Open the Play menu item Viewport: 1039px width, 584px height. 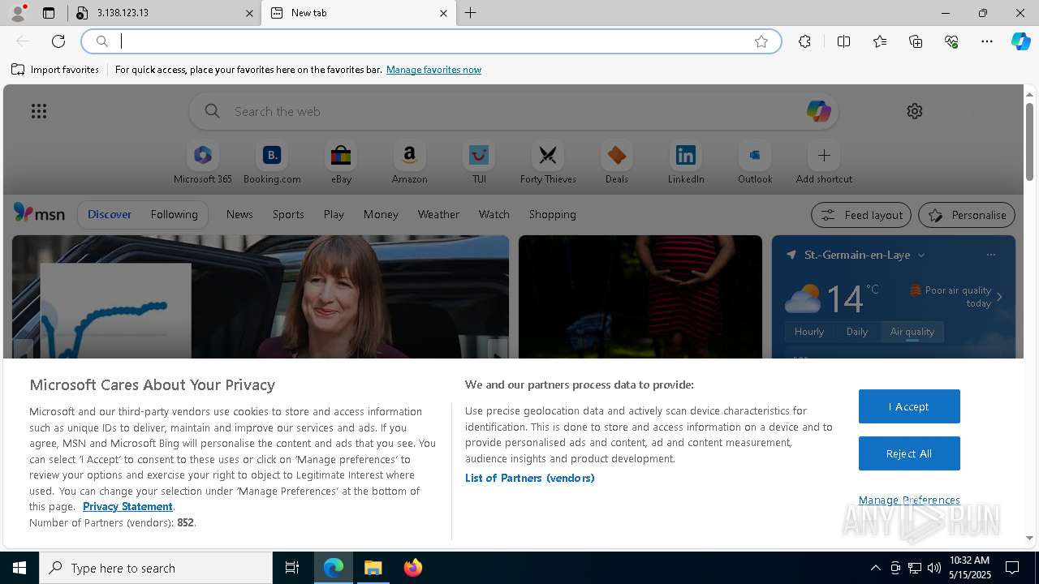pos(334,214)
